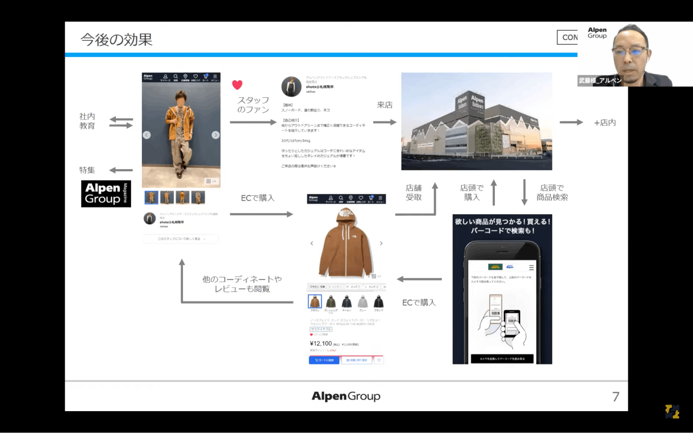Viewport: 693px width, 433px height.
Task: Select the L メンズ size chip
Action: (x=372, y=287)
